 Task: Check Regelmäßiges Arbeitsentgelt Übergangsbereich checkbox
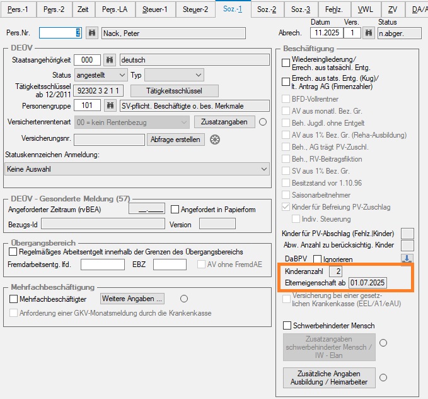click(13, 252)
